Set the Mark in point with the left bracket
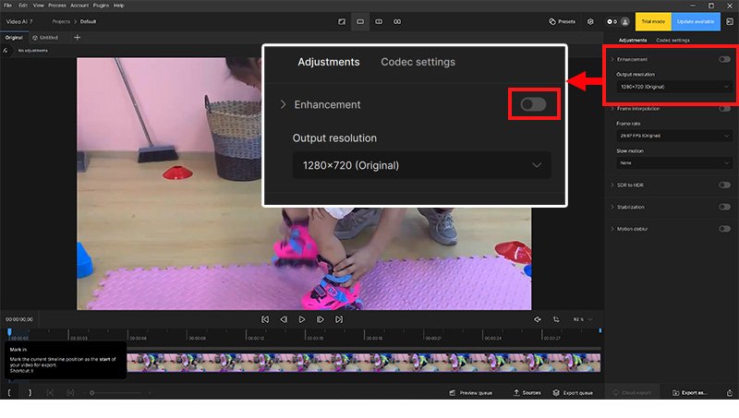This screenshot has height=418, width=739. tap(9, 392)
